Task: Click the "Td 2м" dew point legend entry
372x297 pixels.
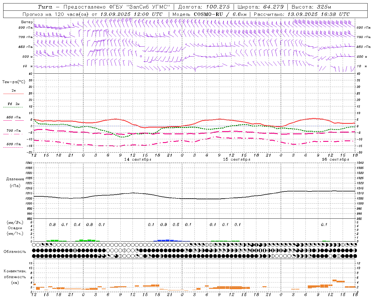Action: [13, 104]
